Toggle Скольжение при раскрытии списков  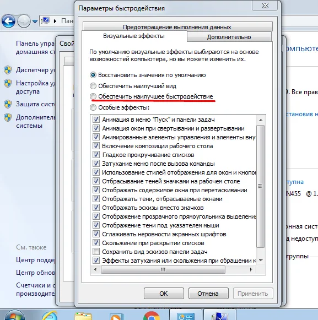(96, 243)
